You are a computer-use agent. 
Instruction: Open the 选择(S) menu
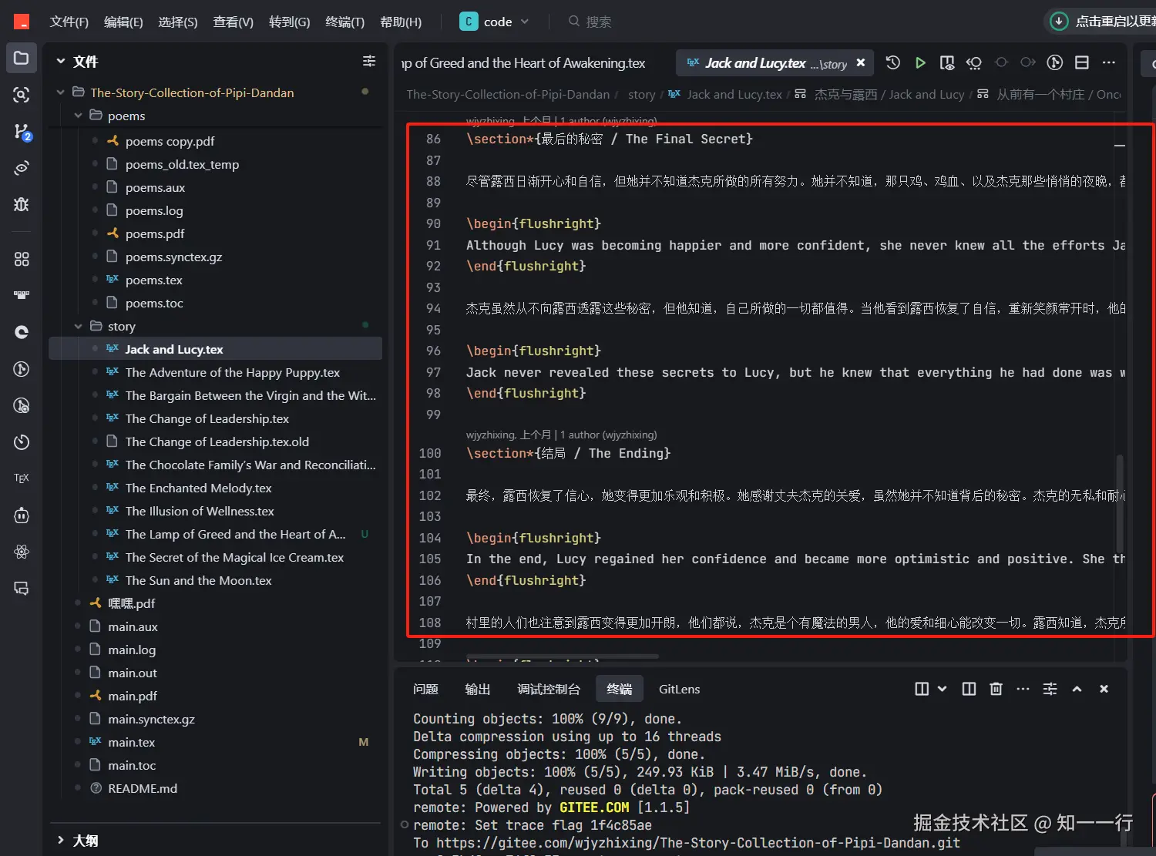pyautogui.click(x=178, y=22)
